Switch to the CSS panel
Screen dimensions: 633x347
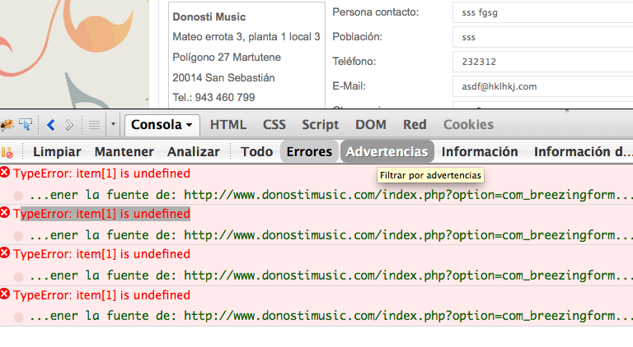[274, 125]
